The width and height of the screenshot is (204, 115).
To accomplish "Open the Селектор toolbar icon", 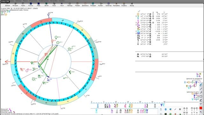I will [108, 4].
